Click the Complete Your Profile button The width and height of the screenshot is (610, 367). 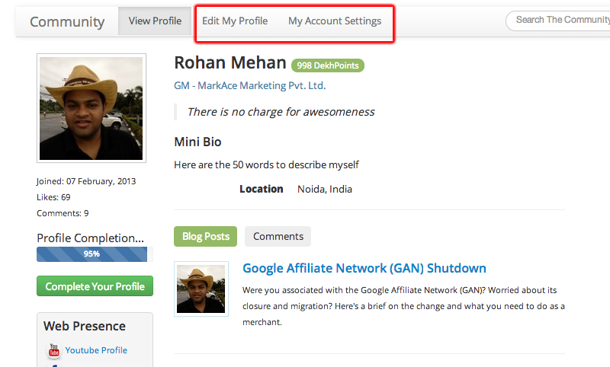pos(95,286)
